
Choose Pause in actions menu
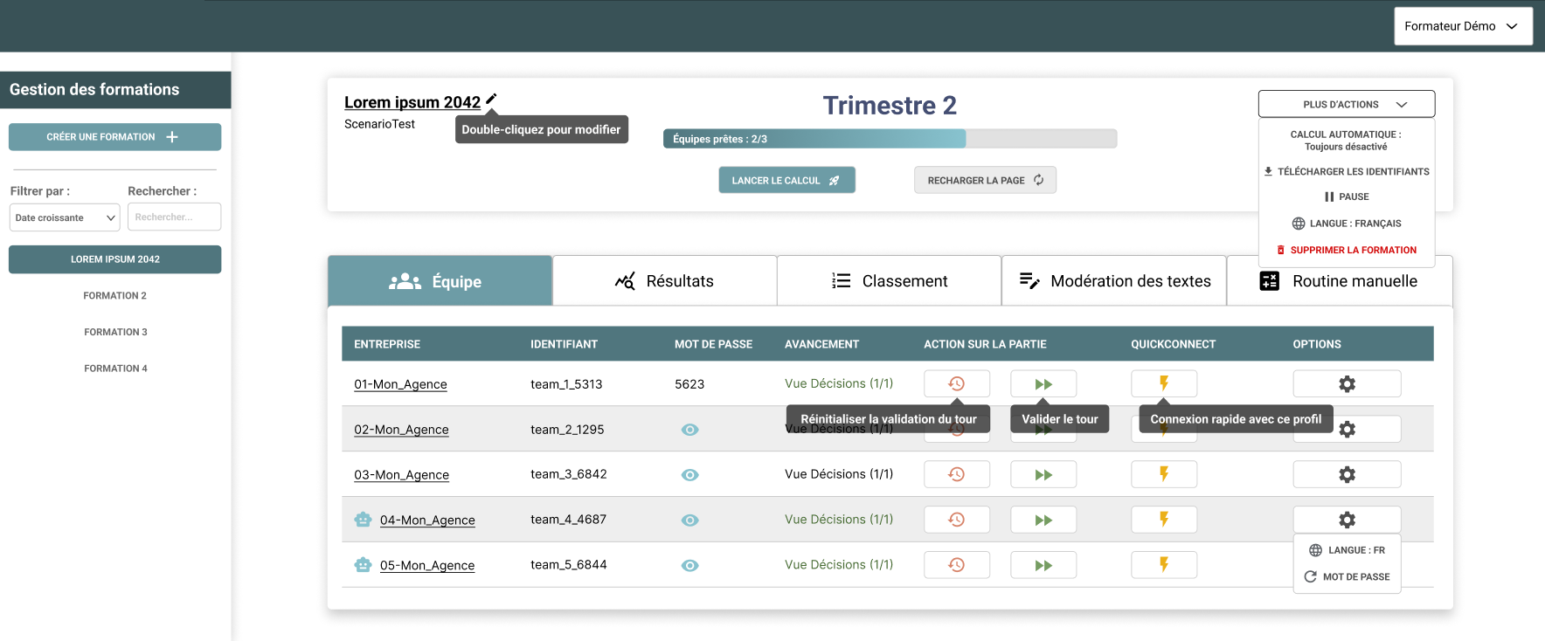coord(1346,197)
